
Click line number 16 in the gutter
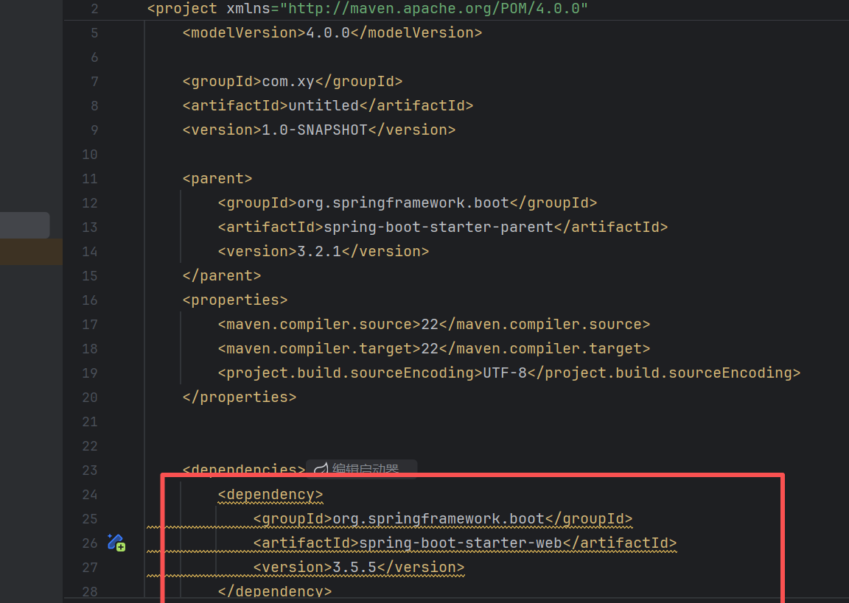[89, 300]
